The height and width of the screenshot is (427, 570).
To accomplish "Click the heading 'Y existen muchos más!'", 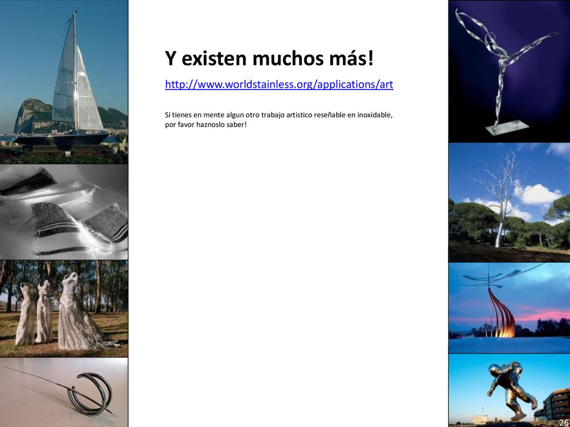I will (269, 58).
